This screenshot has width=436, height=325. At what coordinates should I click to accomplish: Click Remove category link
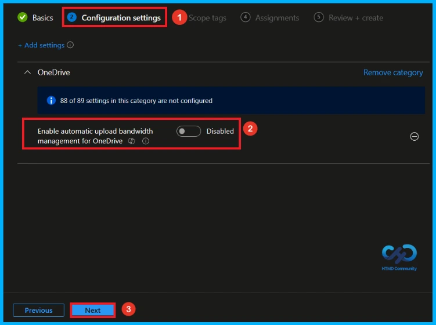click(393, 72)
